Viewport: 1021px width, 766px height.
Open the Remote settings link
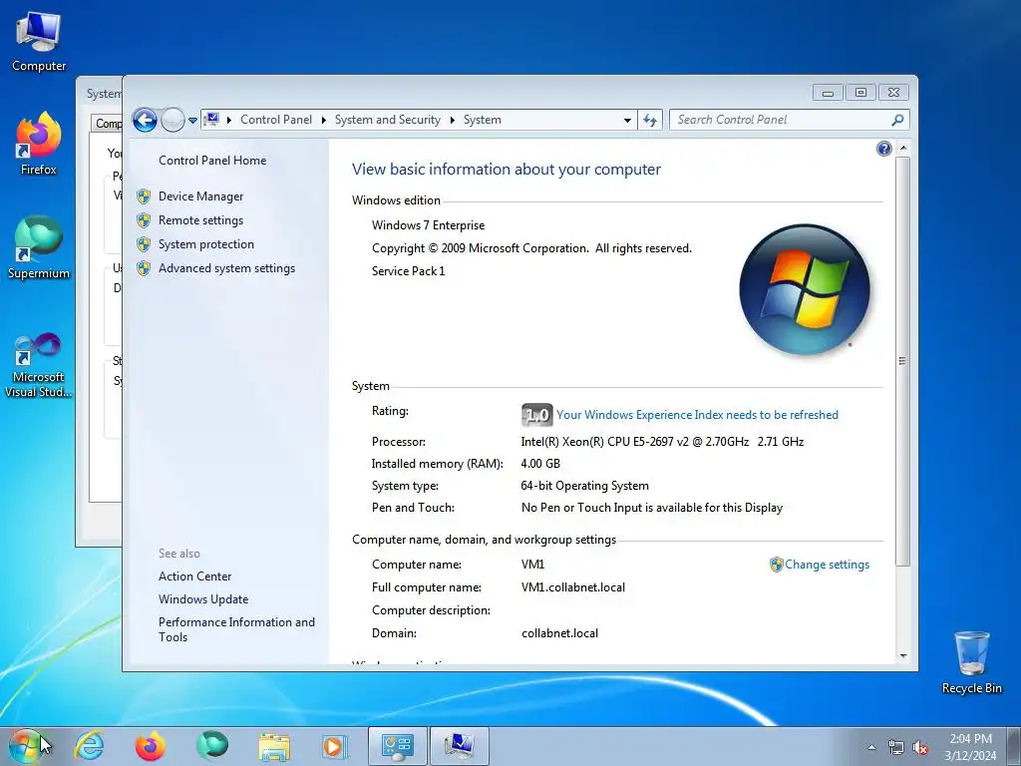[200, 220]
